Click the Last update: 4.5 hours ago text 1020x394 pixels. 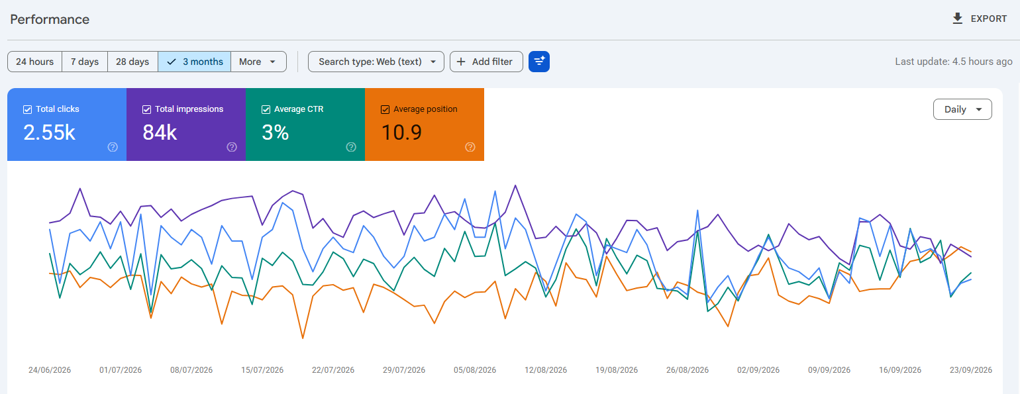[954, 62]
